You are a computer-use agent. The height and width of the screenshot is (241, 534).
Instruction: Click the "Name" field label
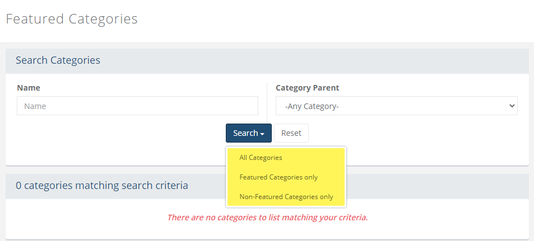point(29,88)
